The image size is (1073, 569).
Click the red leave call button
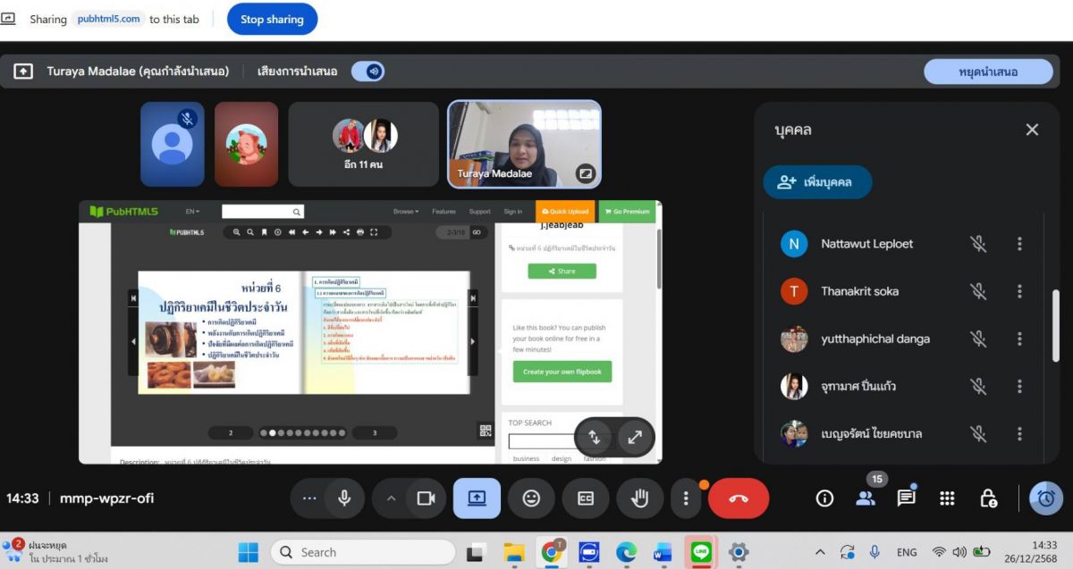(739, 498)
